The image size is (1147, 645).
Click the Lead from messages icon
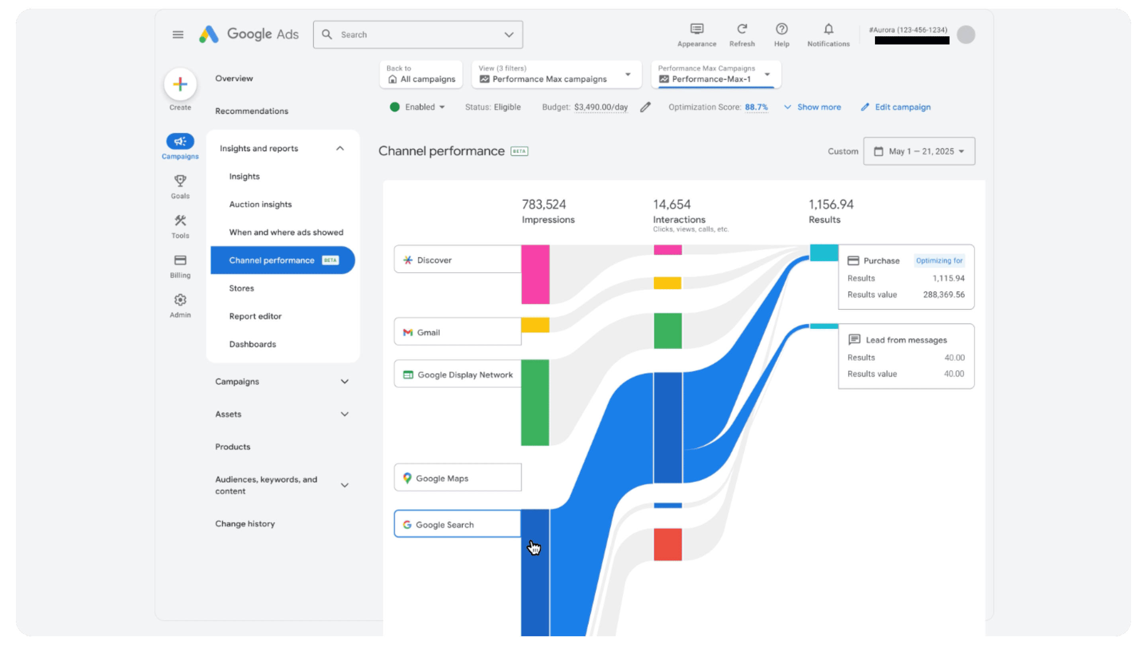tap(854, 340)
